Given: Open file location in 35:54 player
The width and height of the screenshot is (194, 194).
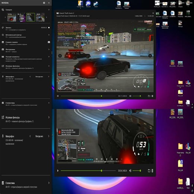Looking at the screenshot, I should pyautogui.click(x=149, y=171).
